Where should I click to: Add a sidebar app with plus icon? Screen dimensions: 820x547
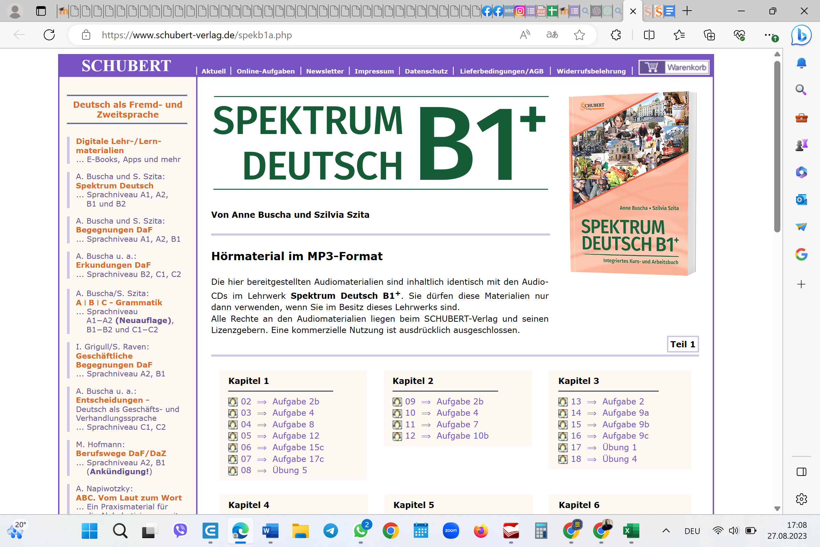click(x=801, y=284)
